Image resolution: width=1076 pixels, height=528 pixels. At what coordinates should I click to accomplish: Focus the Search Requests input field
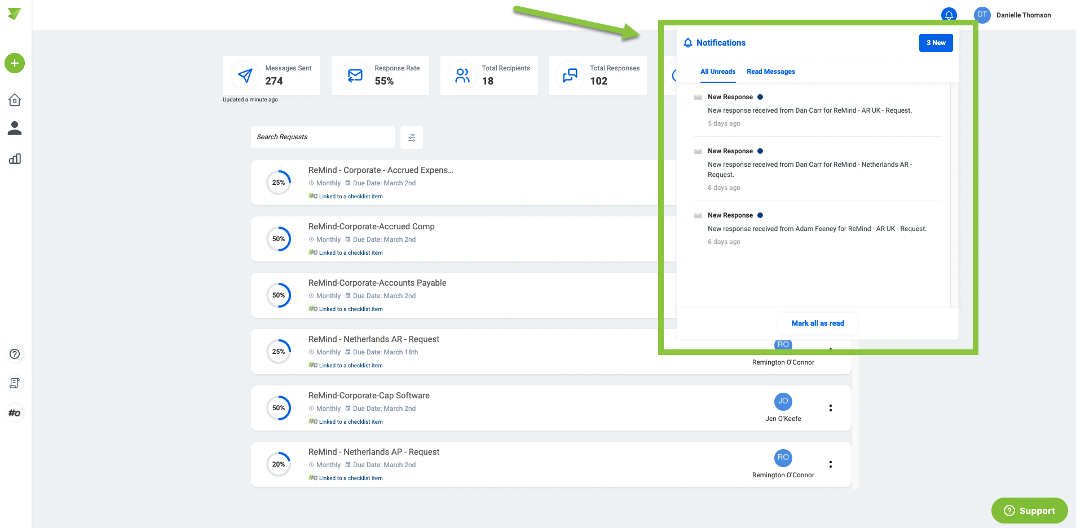pyautogui.click(x=323, y=137)
